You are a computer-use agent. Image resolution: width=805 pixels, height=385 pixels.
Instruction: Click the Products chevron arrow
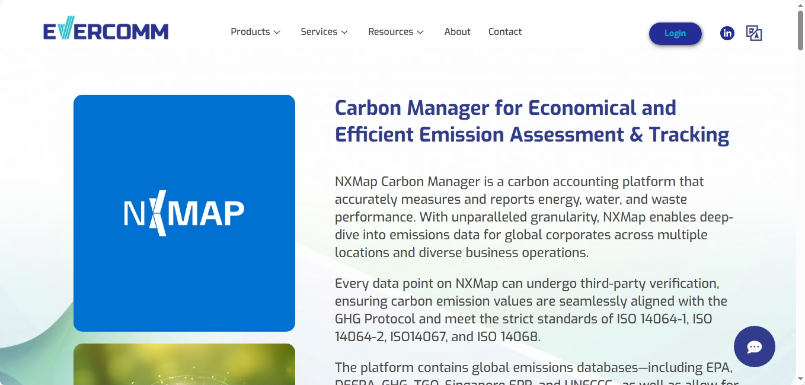(x=277, y=32)
